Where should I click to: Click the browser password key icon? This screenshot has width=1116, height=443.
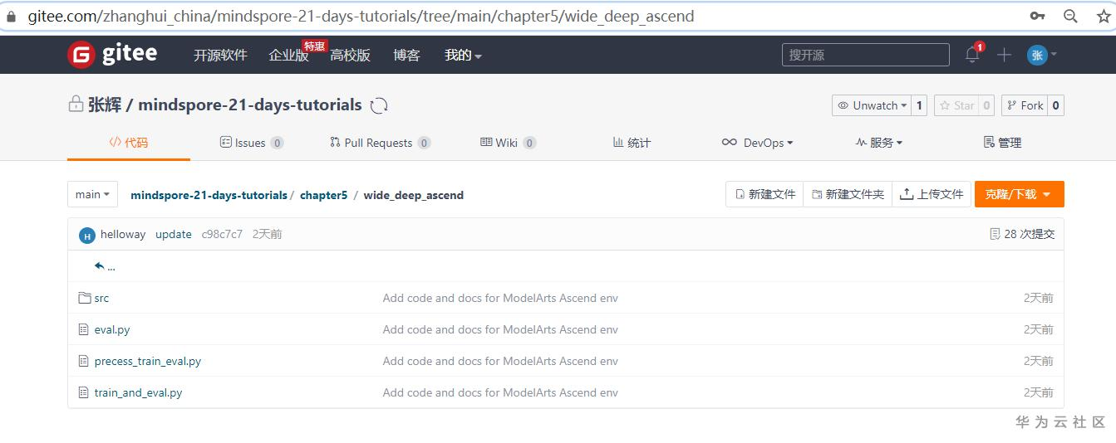click(x=1037, y=16)
